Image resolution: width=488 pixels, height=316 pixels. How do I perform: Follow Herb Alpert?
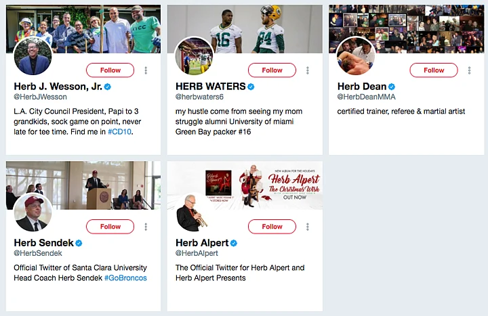tap(272, 227)
